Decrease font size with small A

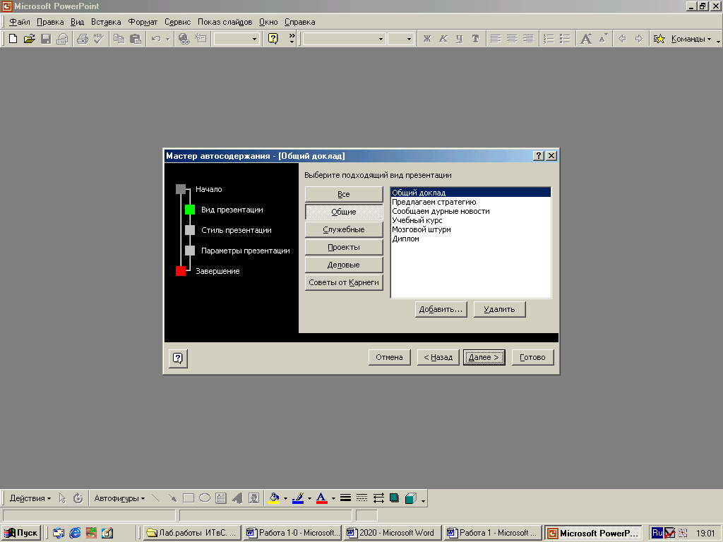pyautogui.click(x=603, y=39)
